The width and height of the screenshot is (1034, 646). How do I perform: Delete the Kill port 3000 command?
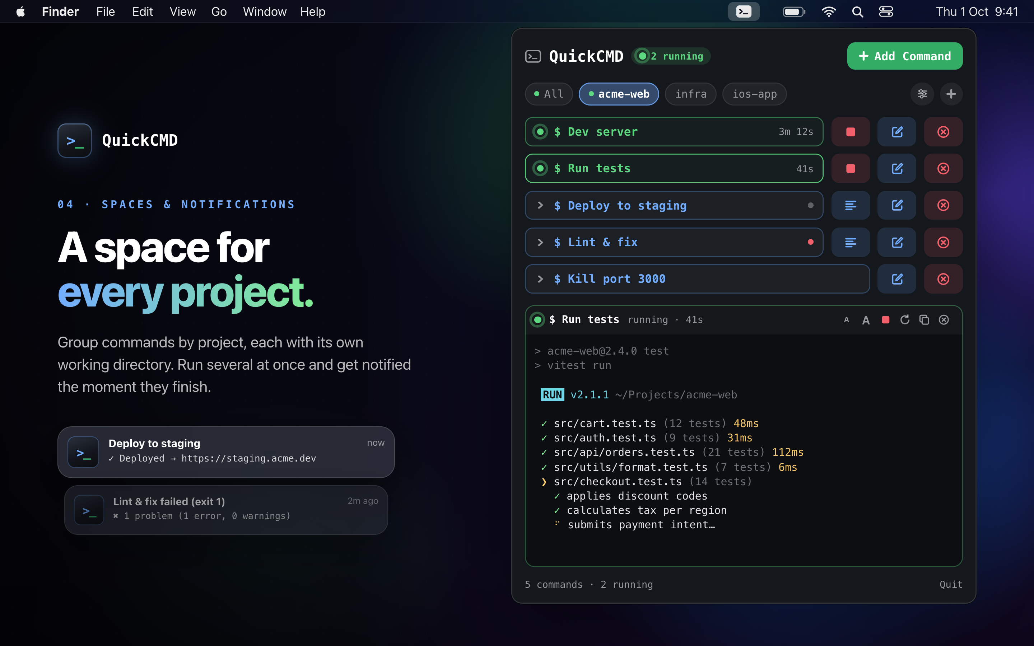(944, 279)
